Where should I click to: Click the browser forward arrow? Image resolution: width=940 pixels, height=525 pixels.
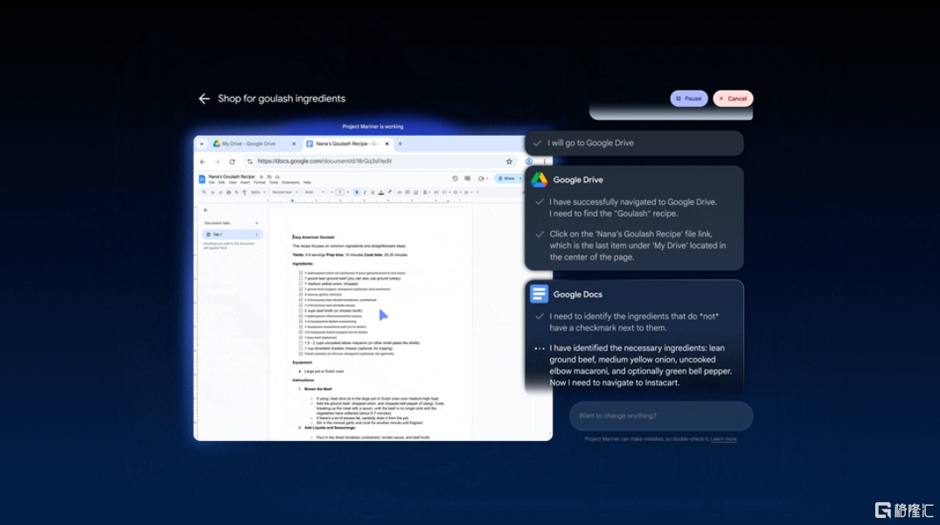coord(217,161)
